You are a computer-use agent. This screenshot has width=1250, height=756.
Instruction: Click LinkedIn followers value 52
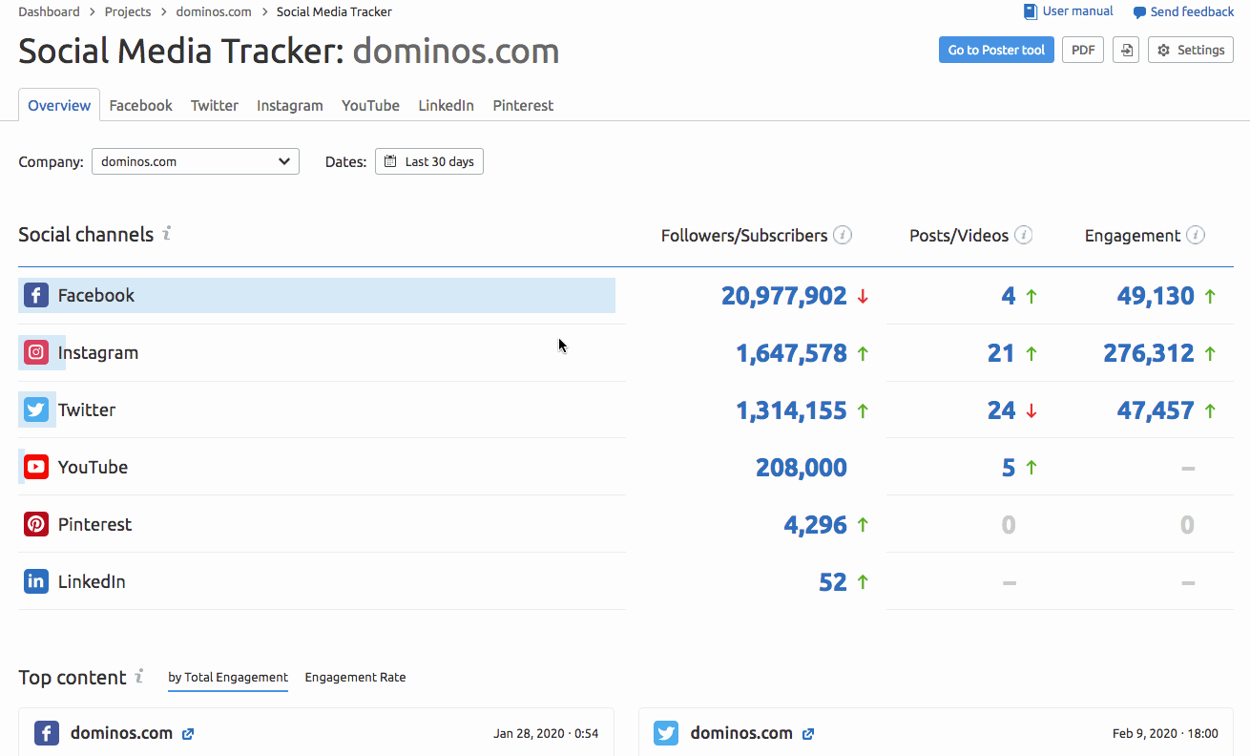833,582
